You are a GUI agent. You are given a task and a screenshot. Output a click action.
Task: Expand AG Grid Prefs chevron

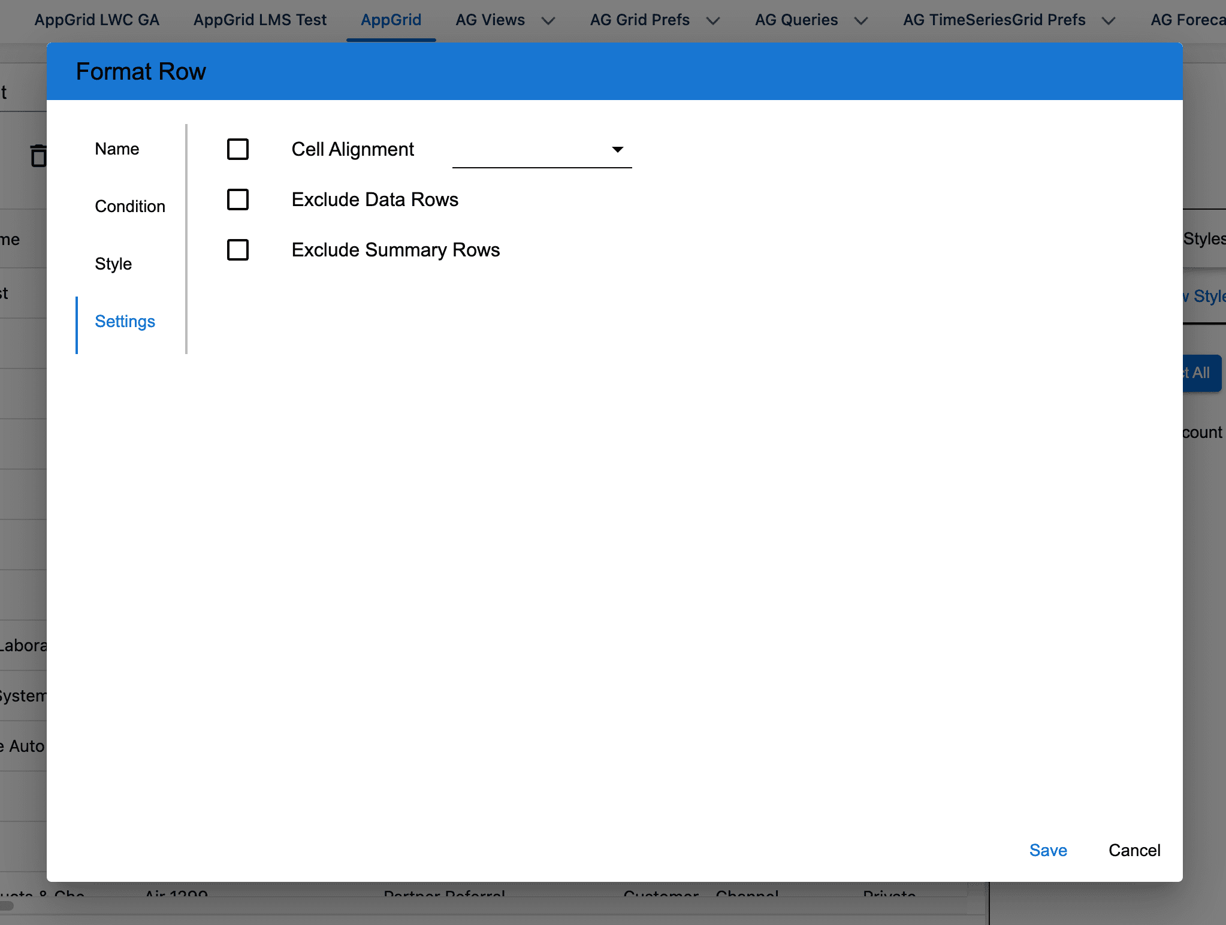713,21
